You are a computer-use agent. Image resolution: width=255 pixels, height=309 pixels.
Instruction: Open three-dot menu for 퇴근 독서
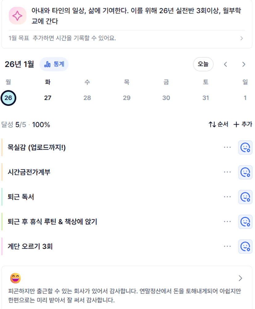227,197
